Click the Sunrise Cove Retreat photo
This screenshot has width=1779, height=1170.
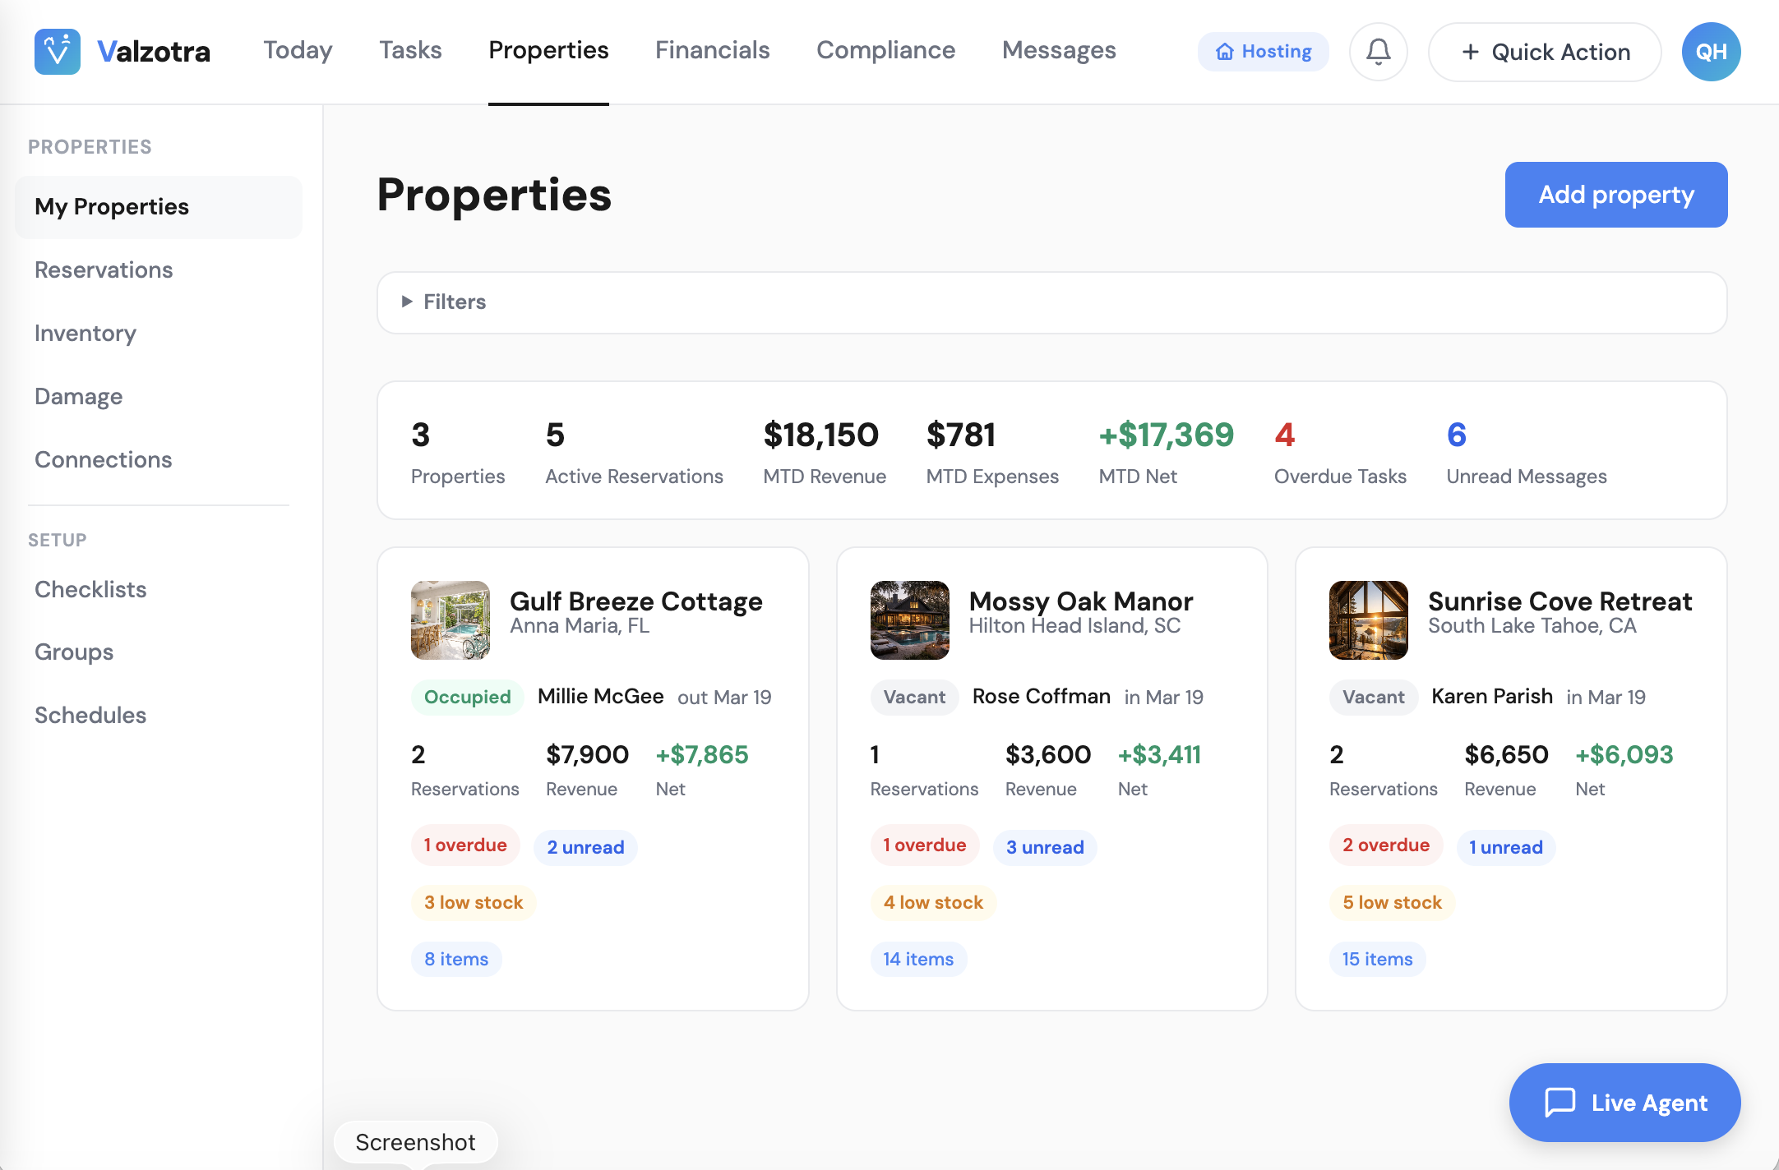point(1369,620)
